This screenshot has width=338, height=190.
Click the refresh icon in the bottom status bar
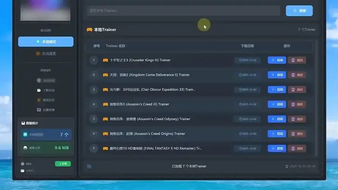pyautogui.click(x=89, y=166)
